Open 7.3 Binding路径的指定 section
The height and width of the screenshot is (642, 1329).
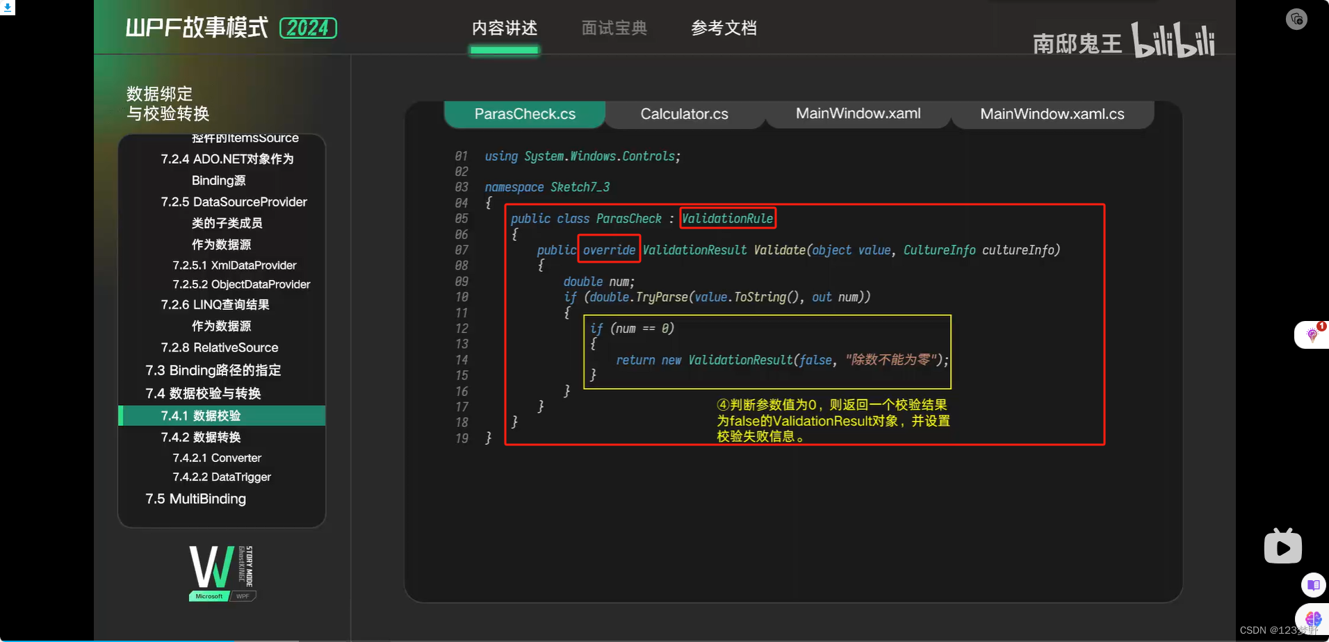pyautogui.click(x=213, y=370)
